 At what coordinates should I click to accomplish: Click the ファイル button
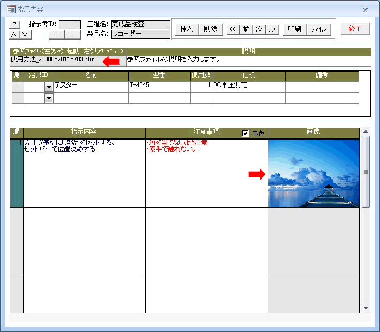[318, 29]
